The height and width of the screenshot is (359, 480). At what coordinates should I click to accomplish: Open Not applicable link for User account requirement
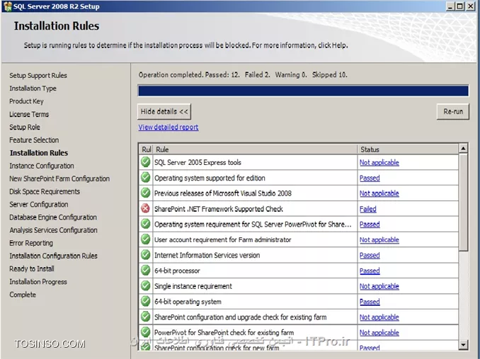click(x=379, y=240)
